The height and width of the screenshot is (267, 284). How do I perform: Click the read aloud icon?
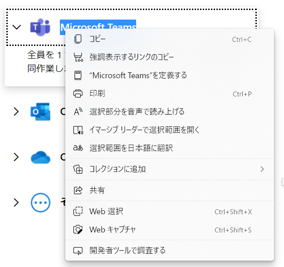tap(78, 112)
